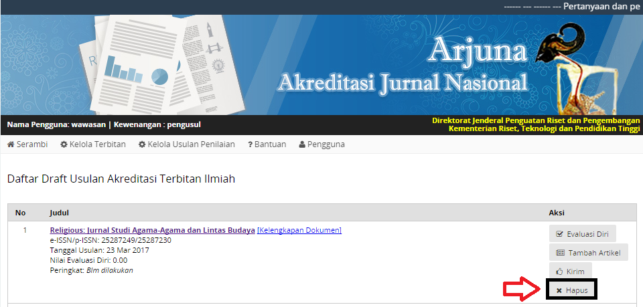This screenshot has width=643, height=307.
Task: Click the checkmark icon on Evaluasi Diri
Action: [560, 234]
